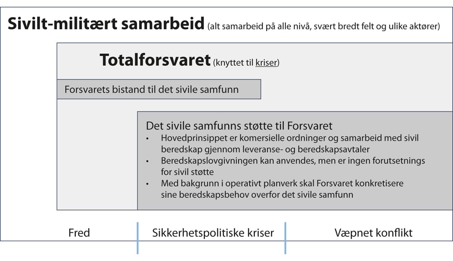Click the bullet dot before "Hovedprinsippet"
This screenshot has width=453, height=261.
(148, 139)
